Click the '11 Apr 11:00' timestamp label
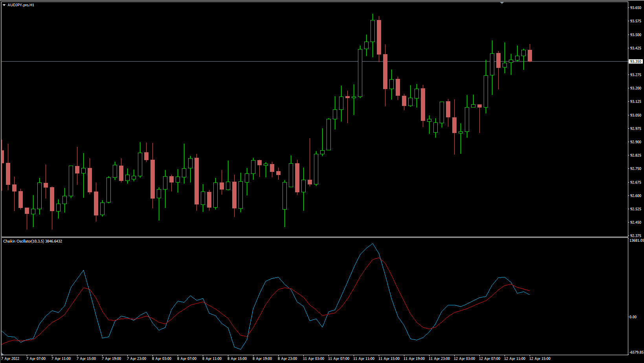 (363, 358)
